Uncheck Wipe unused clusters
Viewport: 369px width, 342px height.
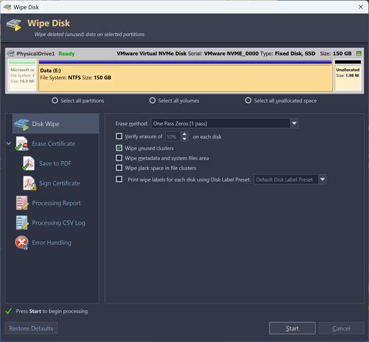point(119,148)
